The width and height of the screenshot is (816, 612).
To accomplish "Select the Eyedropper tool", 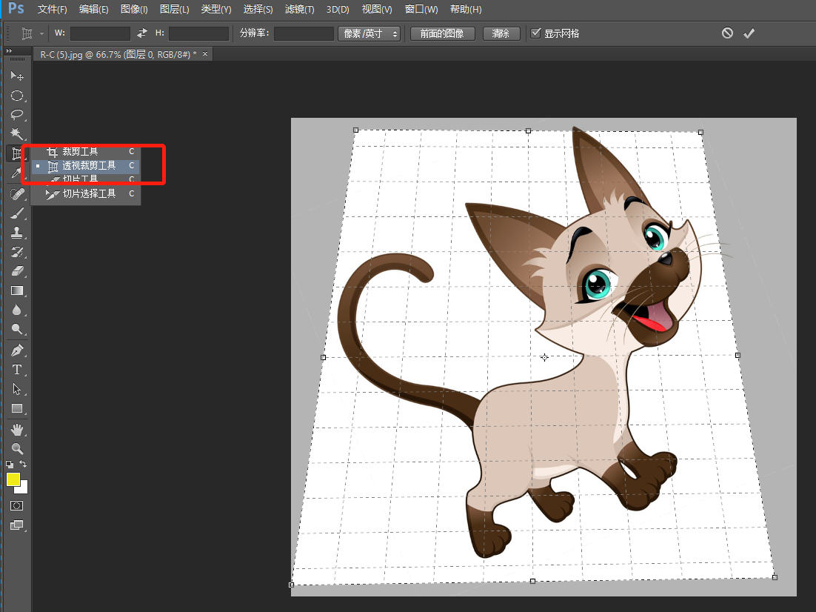I will pos(16,173).
